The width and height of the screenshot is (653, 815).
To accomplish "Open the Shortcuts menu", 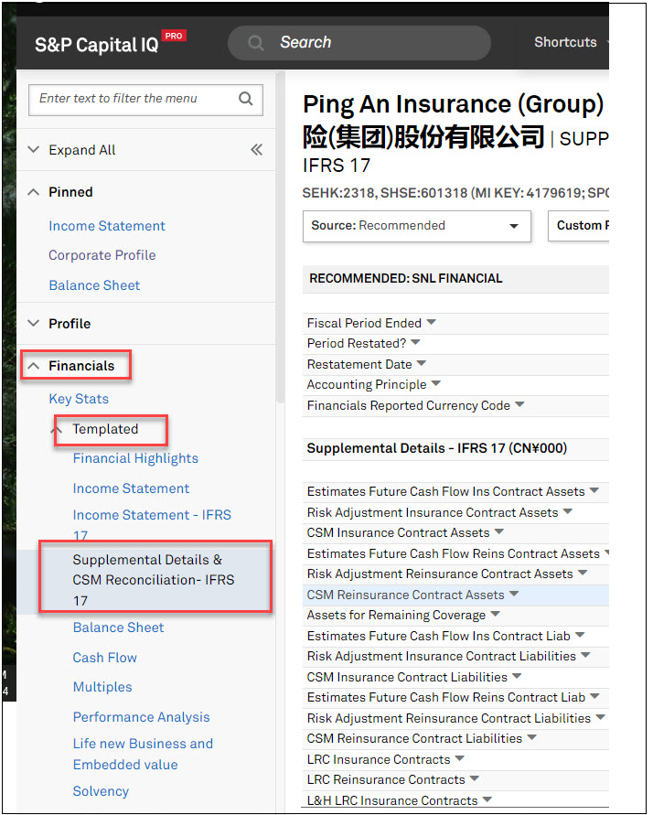I will pyautogui.click(x=567, y=42).
